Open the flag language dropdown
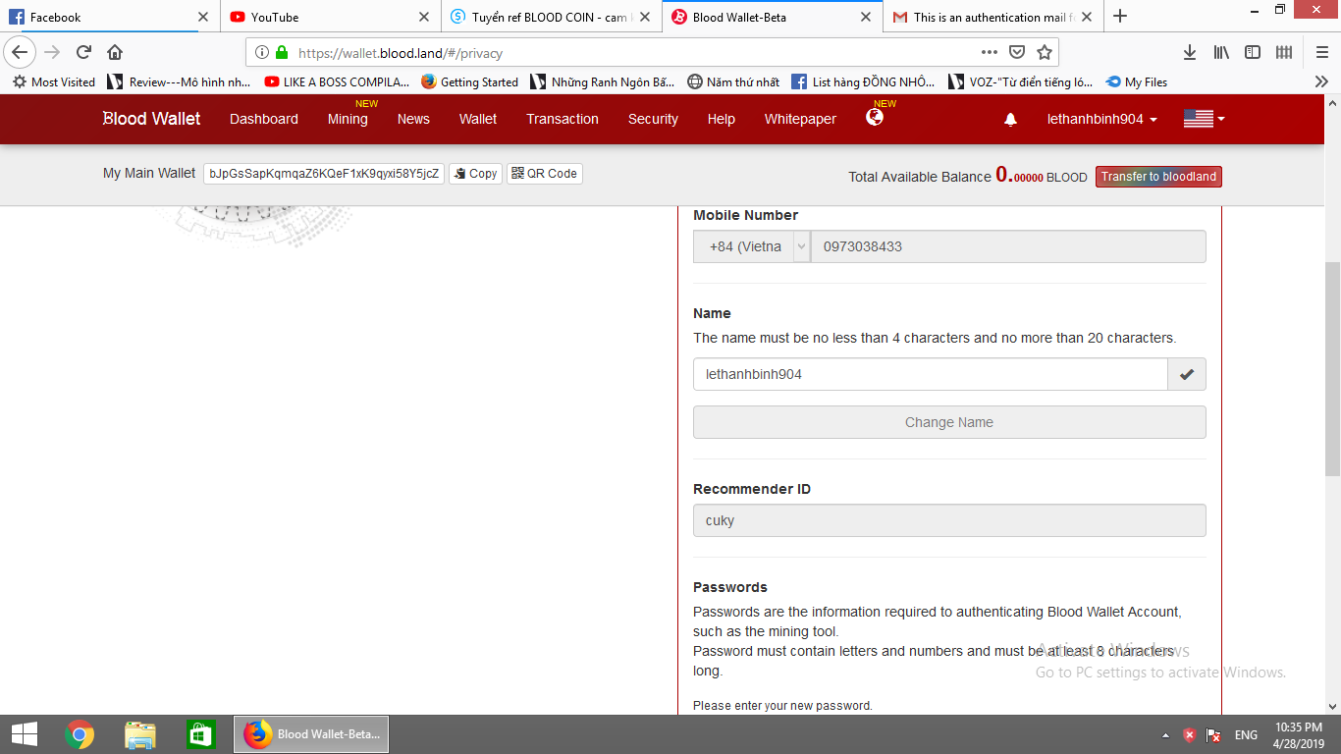This screenshot has width=1341, height=754. click(1205, 119)
